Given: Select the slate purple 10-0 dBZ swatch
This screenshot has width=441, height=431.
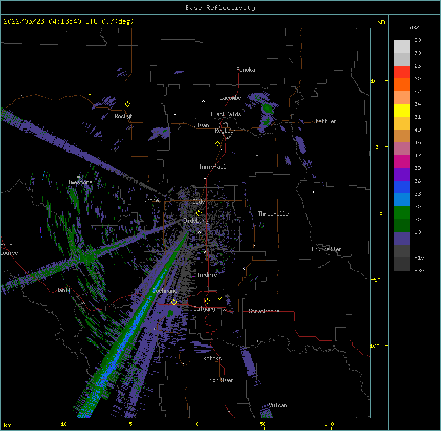Looking at the screenshot, I should 402,239.
